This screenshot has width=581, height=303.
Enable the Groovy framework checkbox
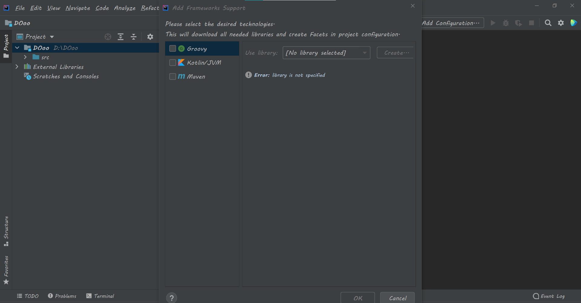(x=172, y=48)
